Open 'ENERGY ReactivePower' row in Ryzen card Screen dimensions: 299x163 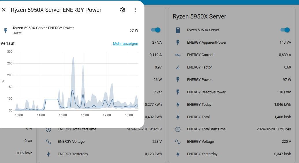click(206, 92)
